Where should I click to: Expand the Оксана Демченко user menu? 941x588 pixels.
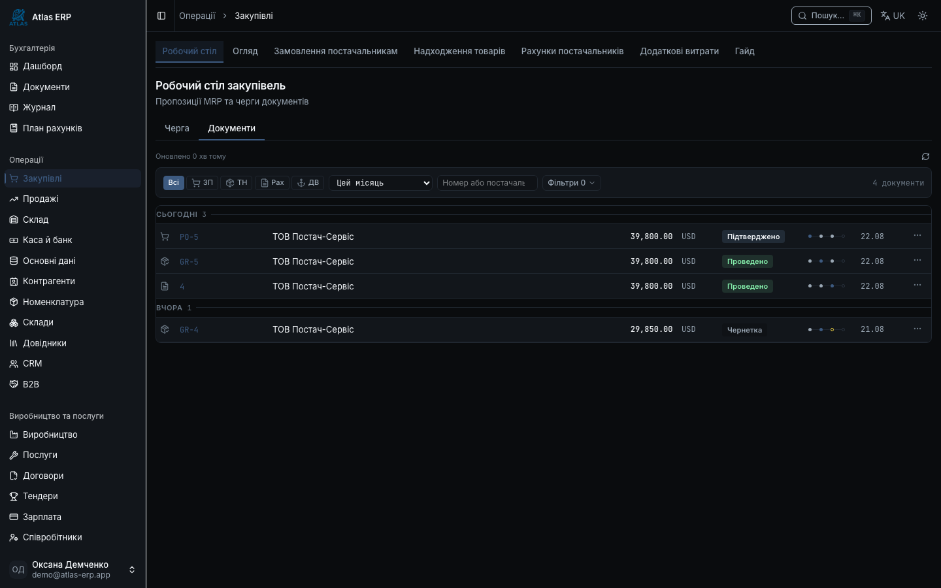point(73,570)
